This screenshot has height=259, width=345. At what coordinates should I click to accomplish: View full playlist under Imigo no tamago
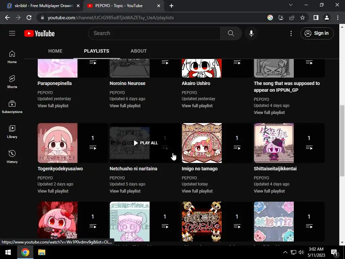pyautogui.click(x=197, y=191)
